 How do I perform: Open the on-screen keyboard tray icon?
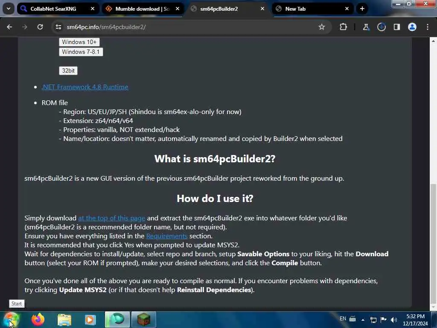[353, 319]
